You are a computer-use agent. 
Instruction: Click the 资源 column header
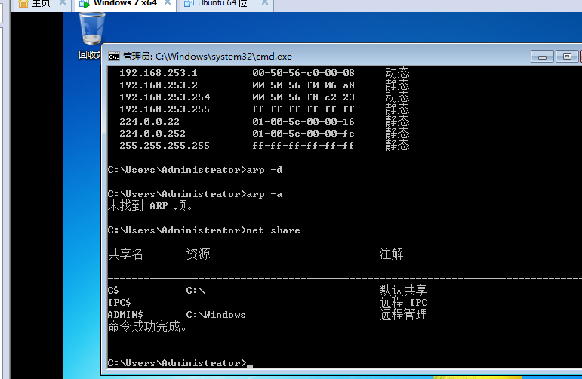(198, 254)
